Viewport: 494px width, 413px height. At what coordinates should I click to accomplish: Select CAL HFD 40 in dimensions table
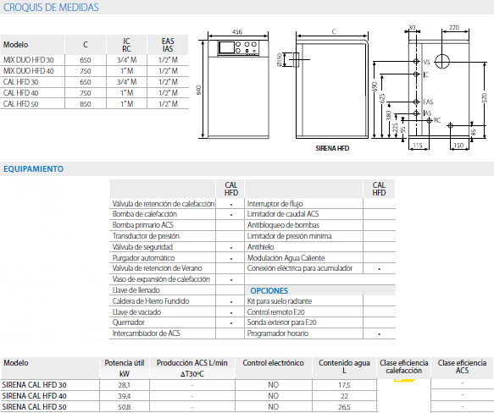(x=20, y=93)
